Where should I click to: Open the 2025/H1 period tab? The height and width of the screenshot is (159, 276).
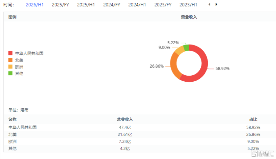[86, 5]
